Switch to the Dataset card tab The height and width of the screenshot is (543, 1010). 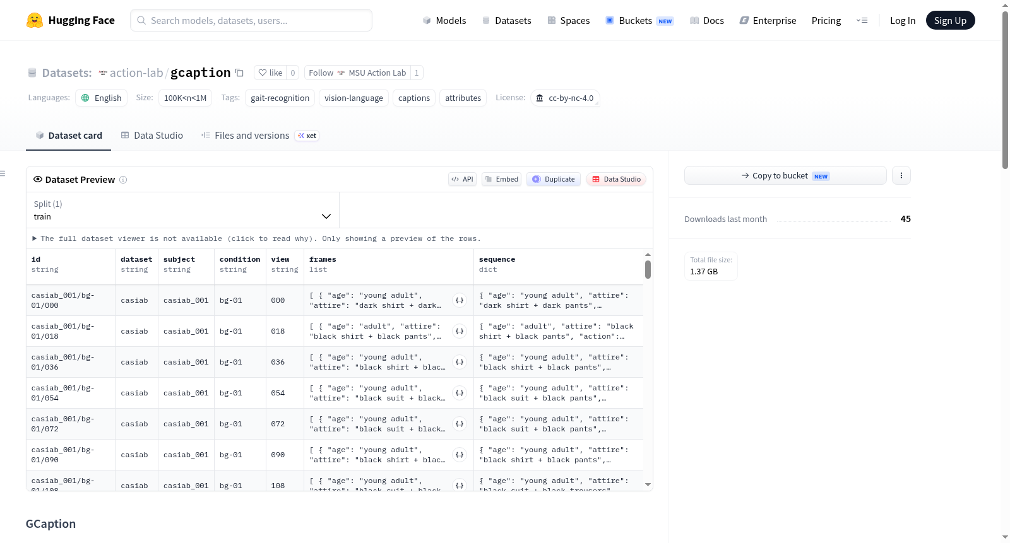click(69, 136)
